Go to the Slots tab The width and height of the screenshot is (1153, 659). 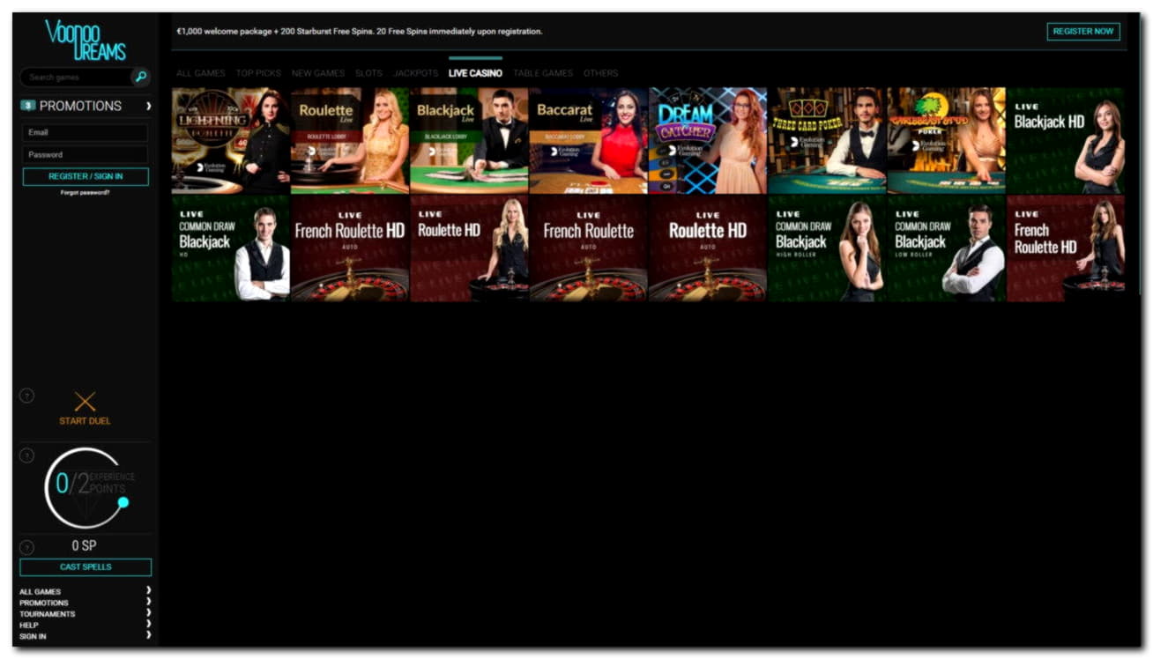coord(369,73)
